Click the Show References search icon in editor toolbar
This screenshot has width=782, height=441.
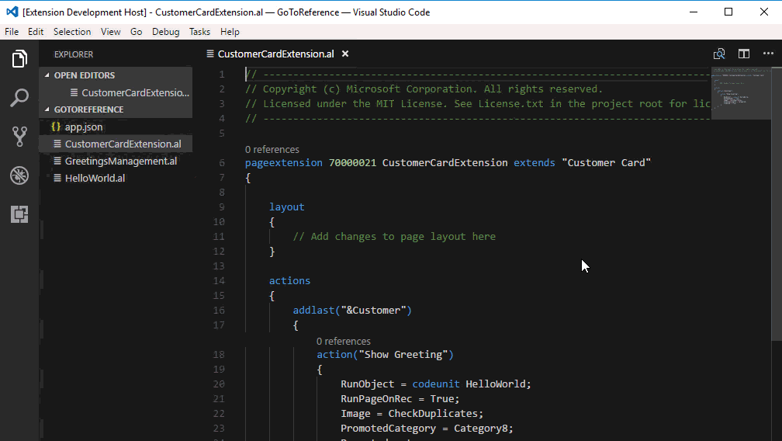point(719,54)
